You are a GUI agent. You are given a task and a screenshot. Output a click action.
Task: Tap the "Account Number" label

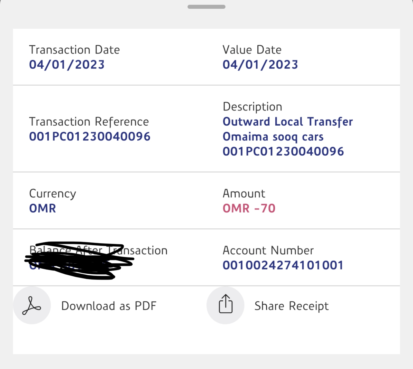click(x=268, y=251)
